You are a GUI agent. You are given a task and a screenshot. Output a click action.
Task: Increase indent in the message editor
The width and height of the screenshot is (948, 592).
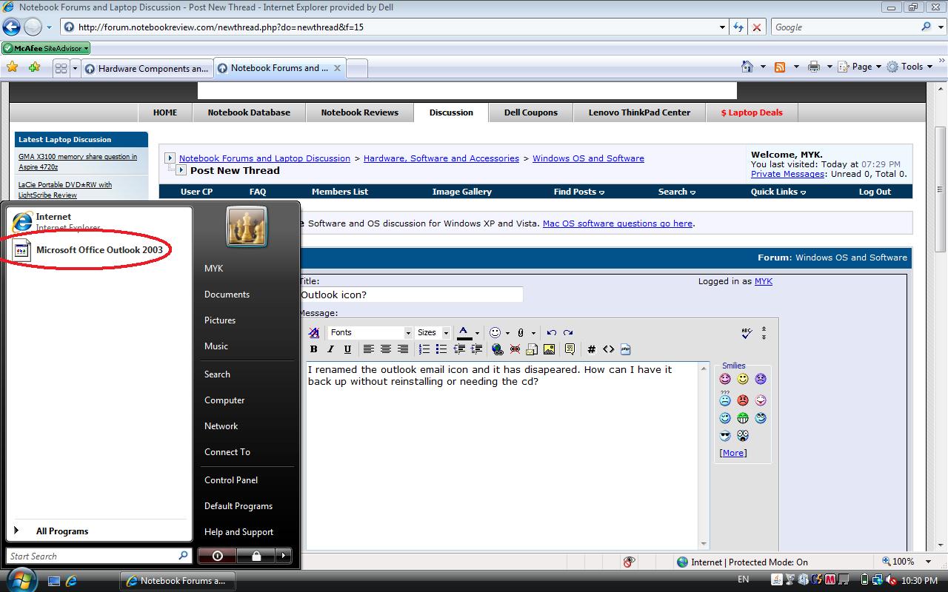click(475, 349)
